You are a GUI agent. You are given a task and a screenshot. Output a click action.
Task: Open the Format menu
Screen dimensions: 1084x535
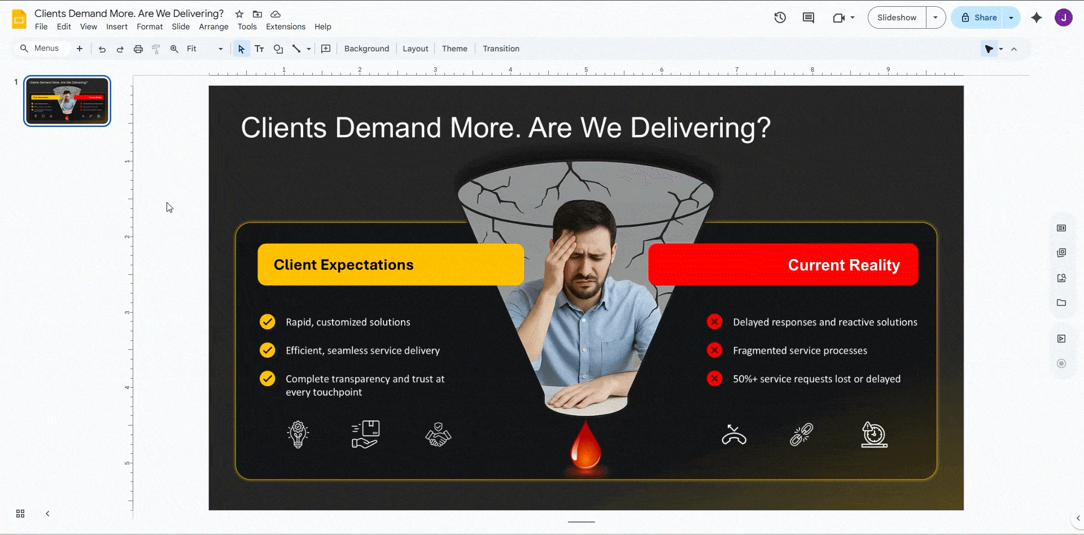tap(149, 27)
